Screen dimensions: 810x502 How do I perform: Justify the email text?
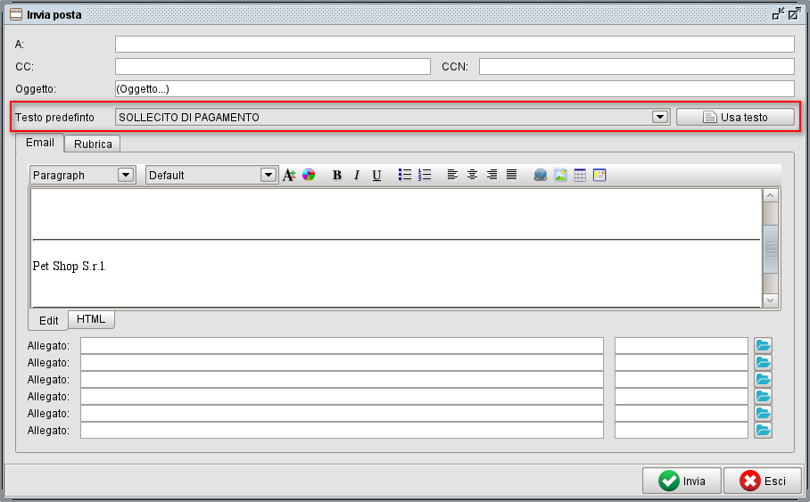(511, 176)
